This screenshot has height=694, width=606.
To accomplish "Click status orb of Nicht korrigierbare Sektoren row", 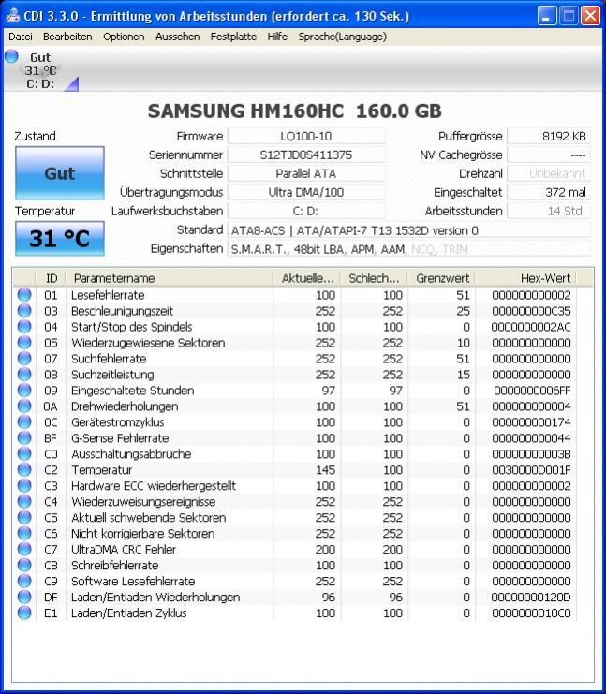I will (24, 533).
